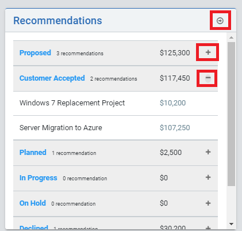Open the Customer Accepted status link
This screenshot has width=242, height=231.
pyautogui.click(x=52, y=78)
